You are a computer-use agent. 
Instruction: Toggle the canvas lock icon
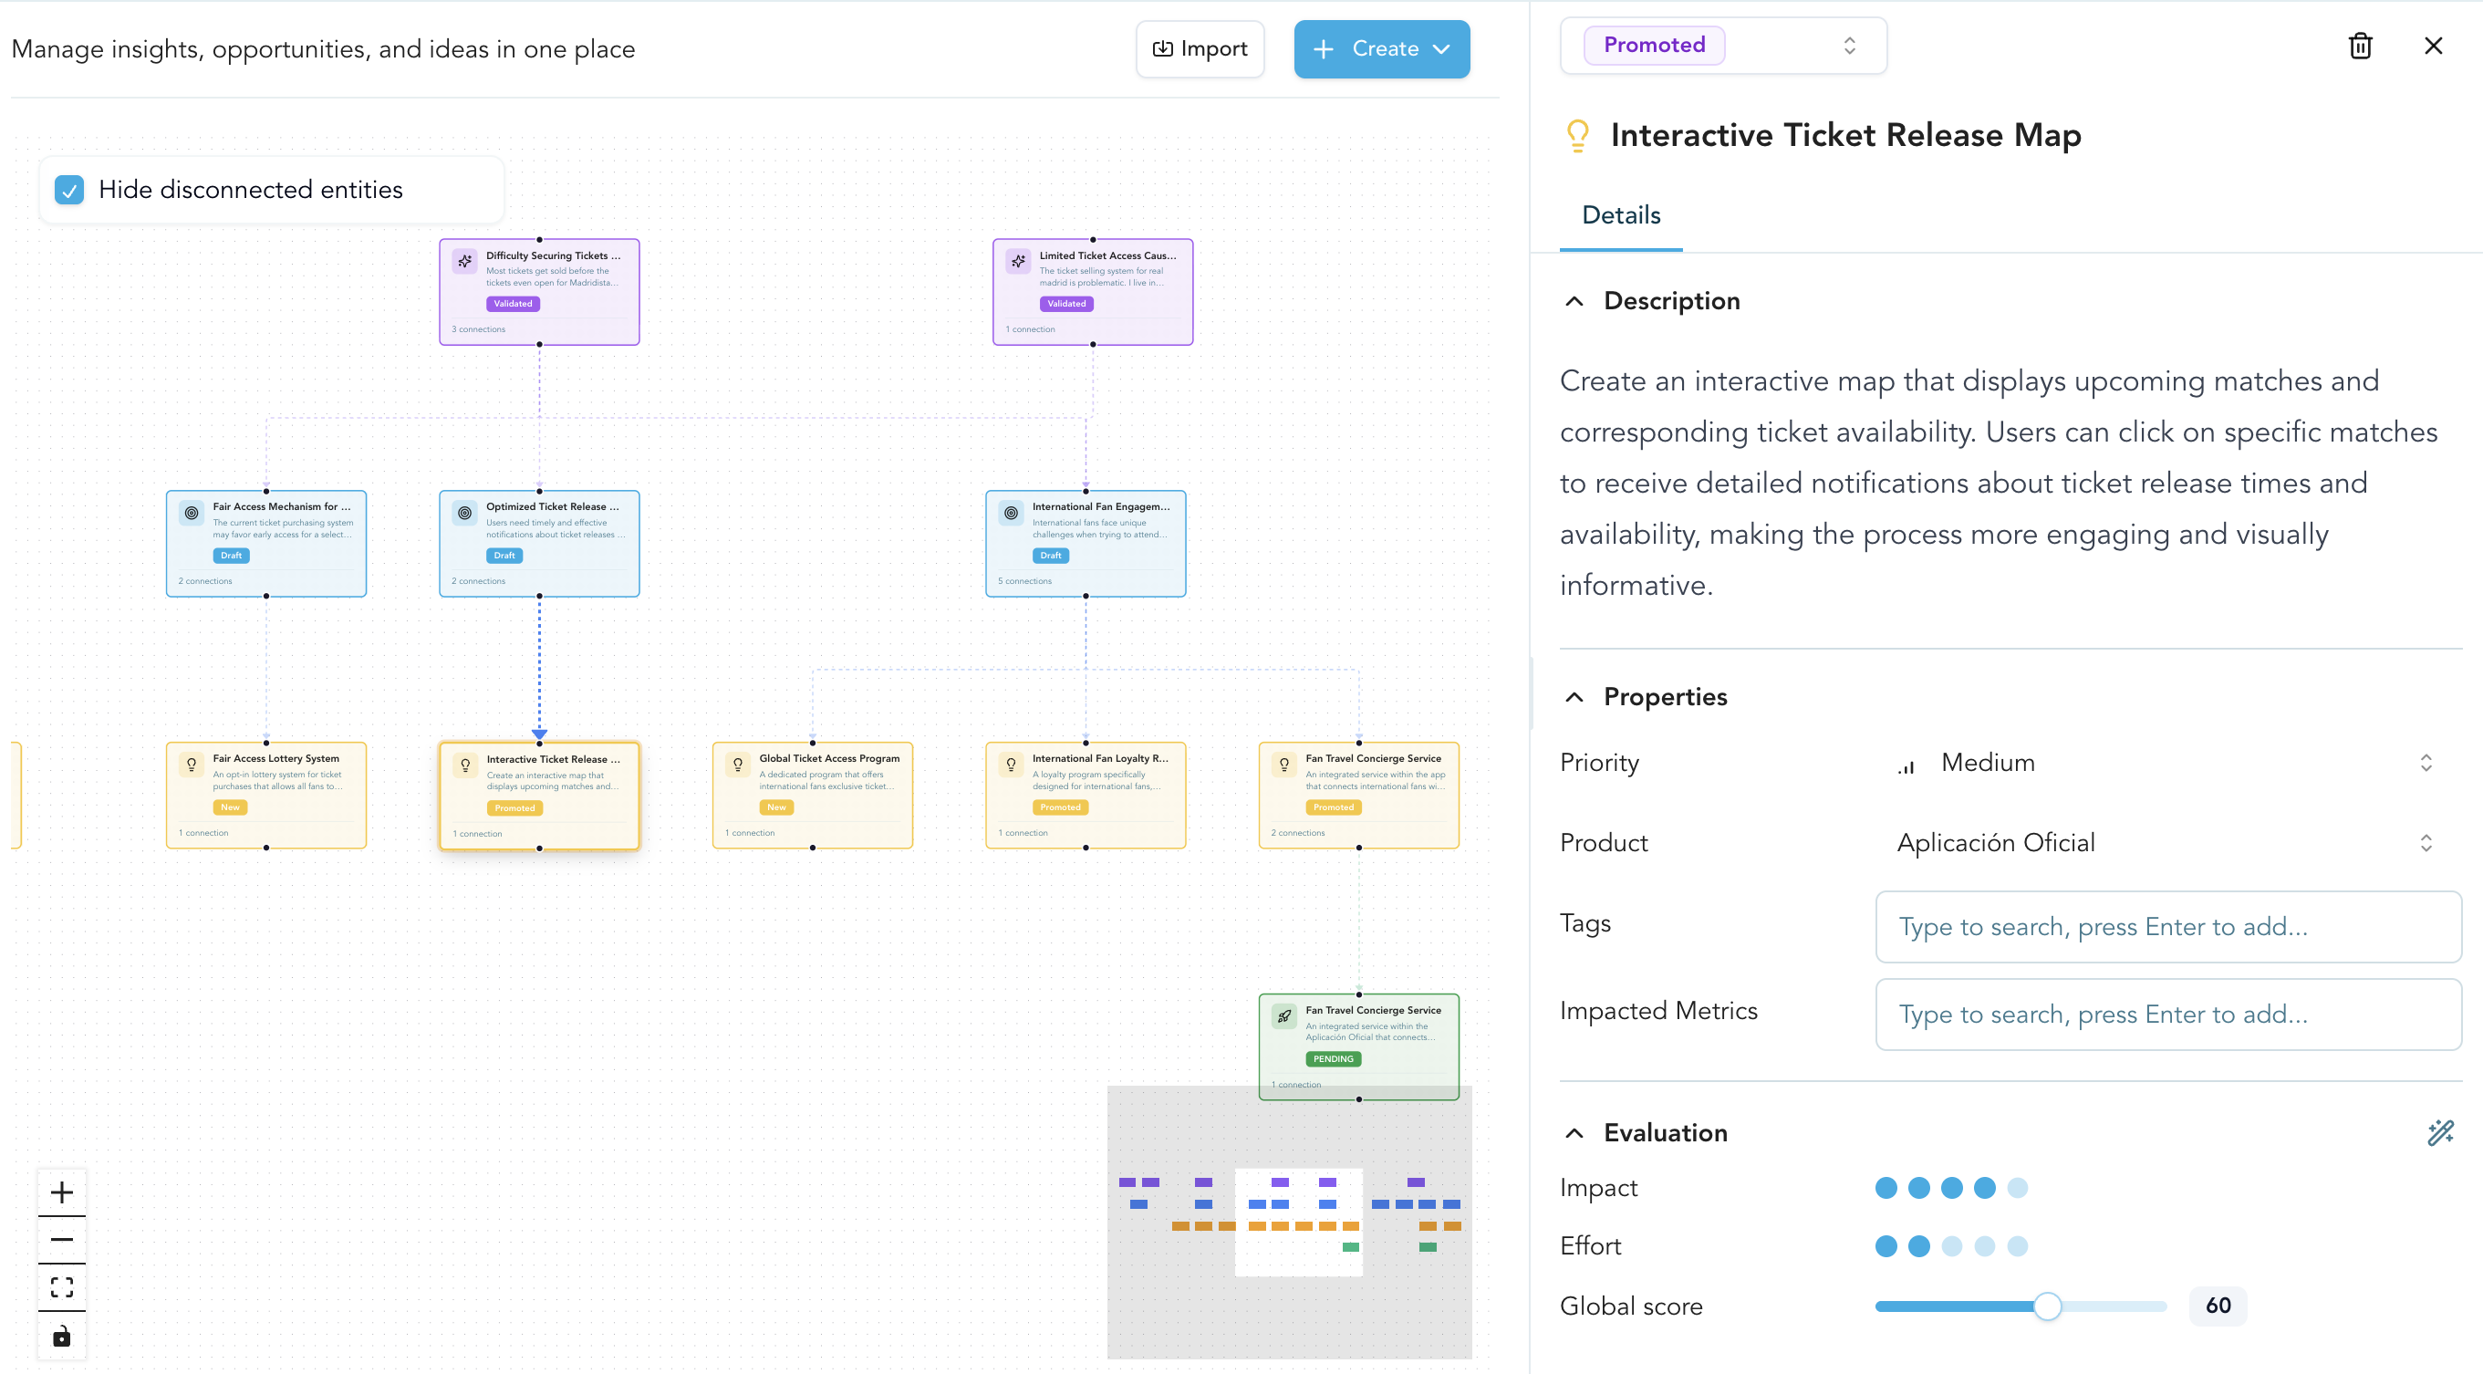62,1336
